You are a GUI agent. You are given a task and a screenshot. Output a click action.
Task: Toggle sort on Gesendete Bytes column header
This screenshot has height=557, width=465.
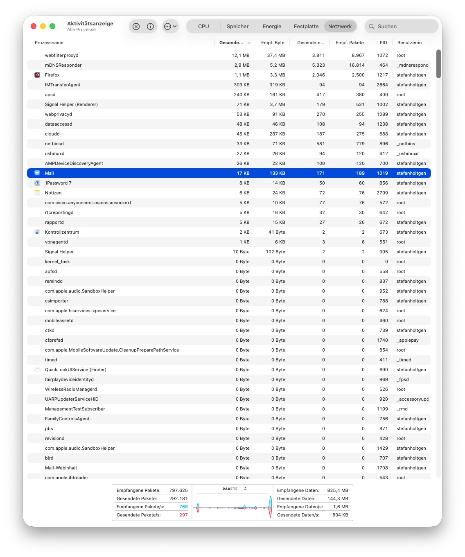click(234, 43)
